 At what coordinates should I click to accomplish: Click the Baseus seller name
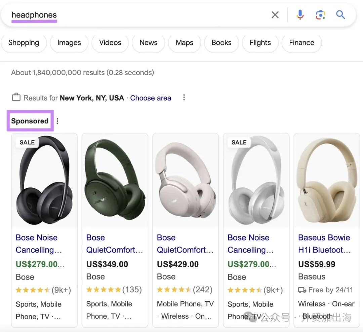point(312,276)
